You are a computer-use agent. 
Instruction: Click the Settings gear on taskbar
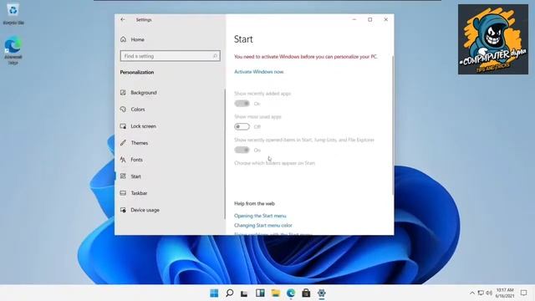321,293
